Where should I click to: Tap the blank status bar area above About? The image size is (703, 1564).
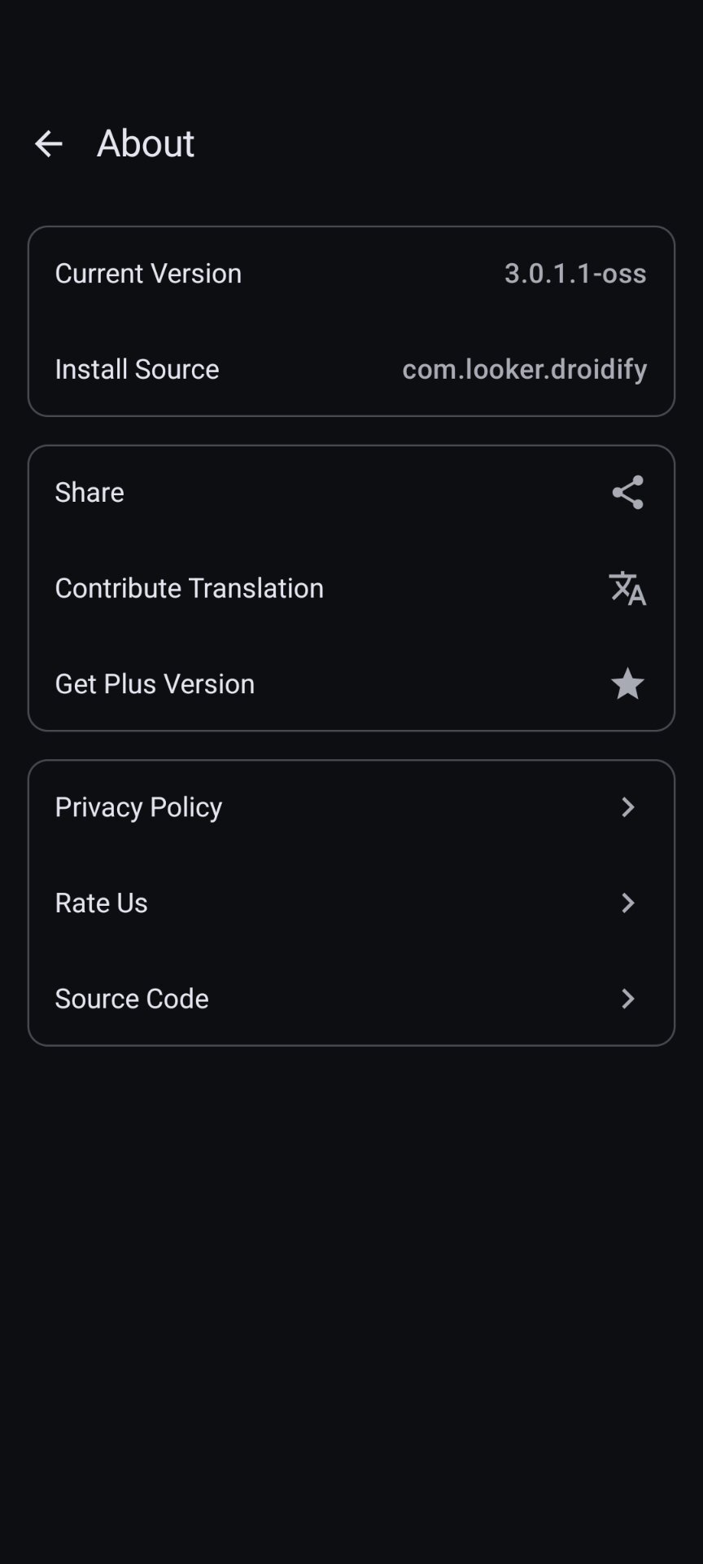pyautogui.click(x=351, y=41)
